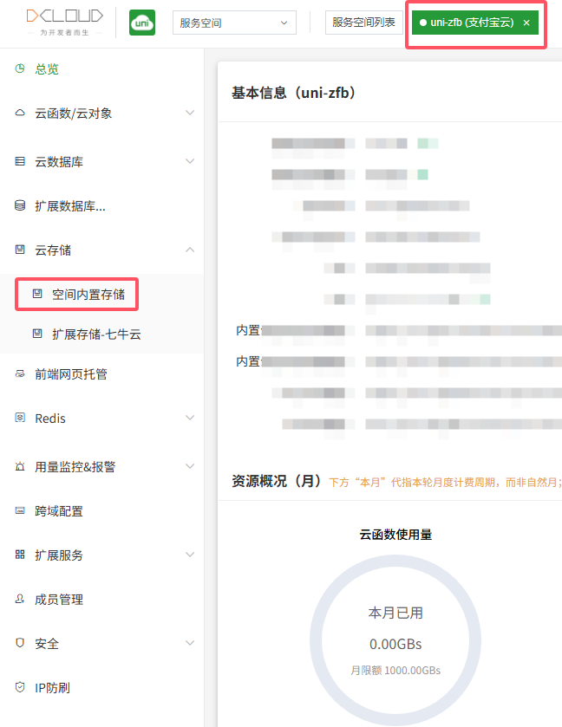The width and height of the screenshot is (562, 727).
Task: Click the 扩展存储-七牛云 disk icon
Action: [37, 334]
